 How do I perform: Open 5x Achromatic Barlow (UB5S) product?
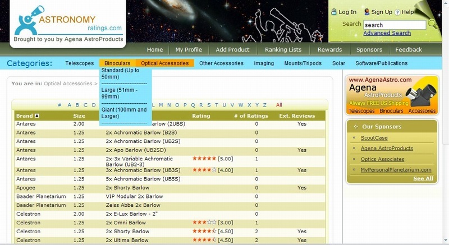point(143,179)
